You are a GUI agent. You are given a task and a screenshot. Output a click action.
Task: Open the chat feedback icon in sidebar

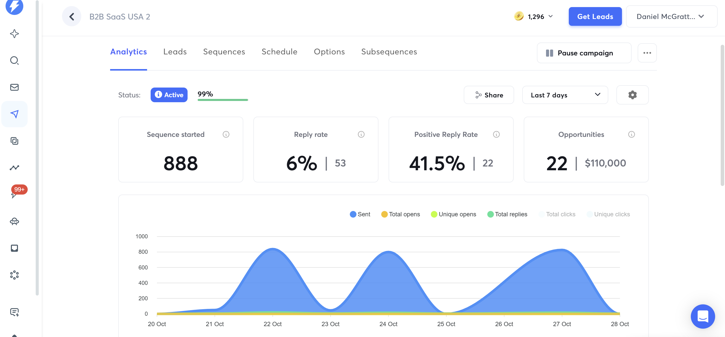coord(14,312)
